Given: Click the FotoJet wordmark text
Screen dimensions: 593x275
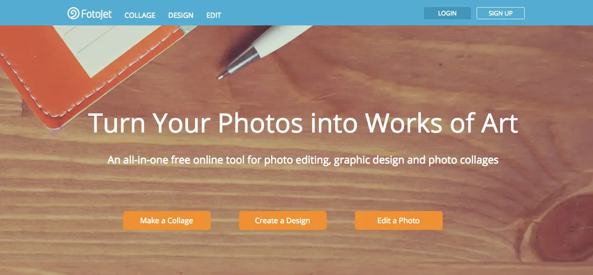Looking at the screenshot, I should coord(97,14).
